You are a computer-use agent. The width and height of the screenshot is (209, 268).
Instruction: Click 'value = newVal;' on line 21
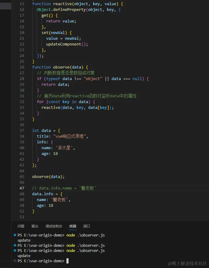point(63,38)
